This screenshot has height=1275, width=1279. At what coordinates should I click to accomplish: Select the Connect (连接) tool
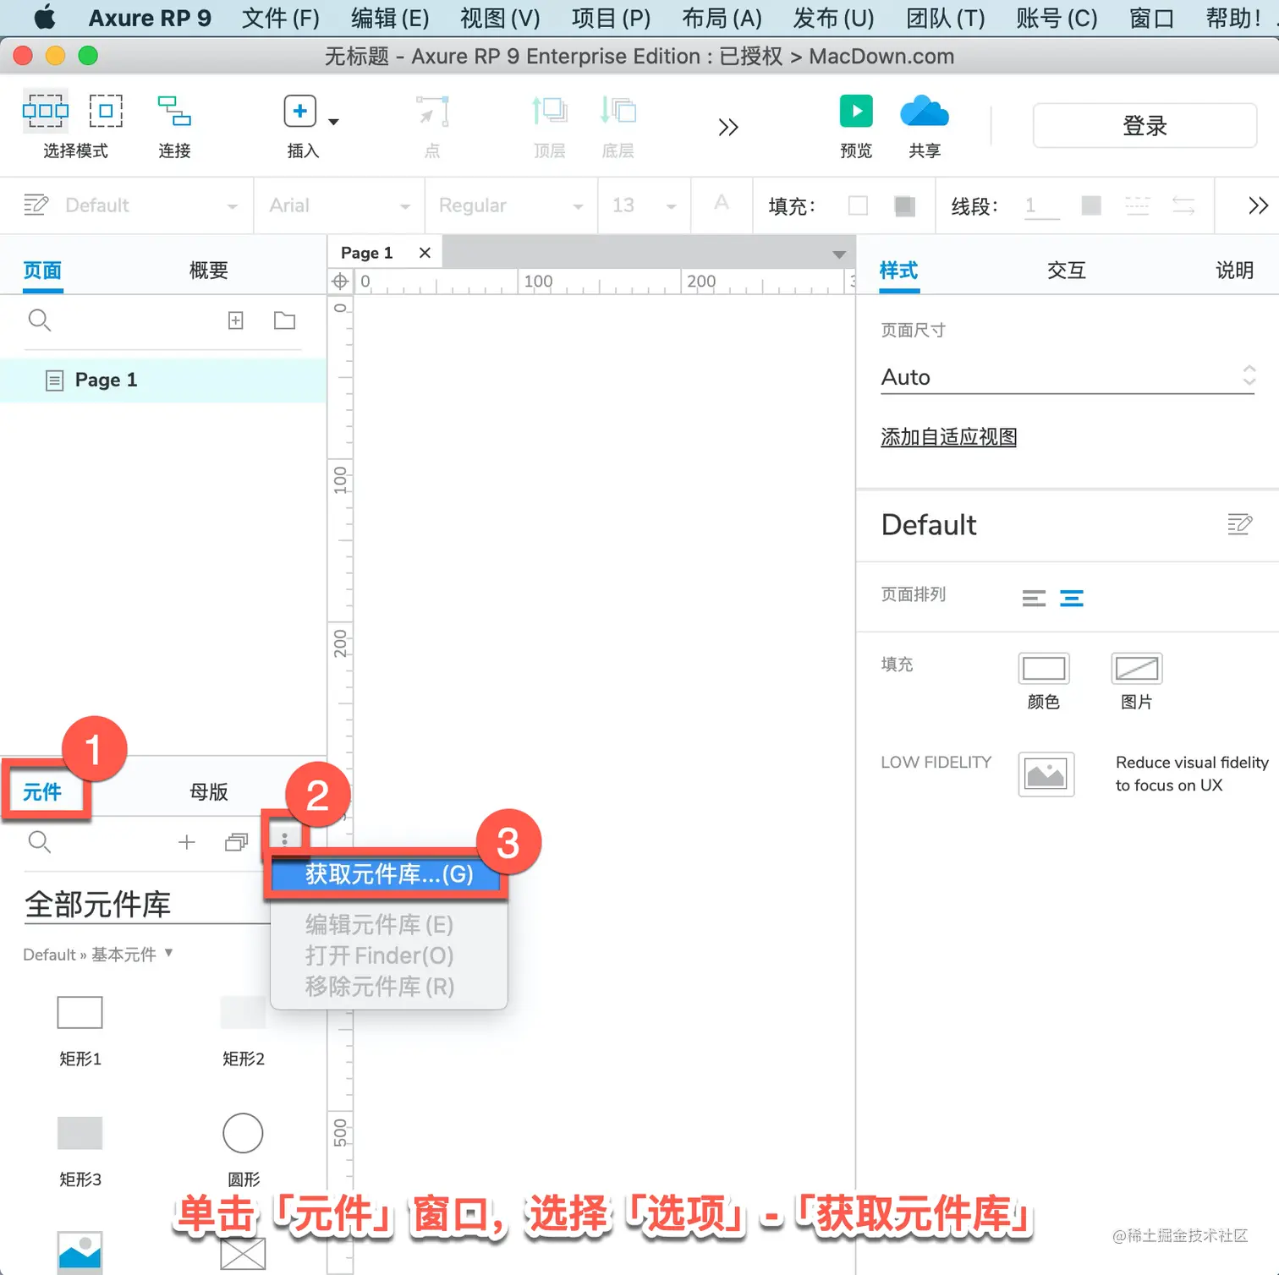pos(174,111)
